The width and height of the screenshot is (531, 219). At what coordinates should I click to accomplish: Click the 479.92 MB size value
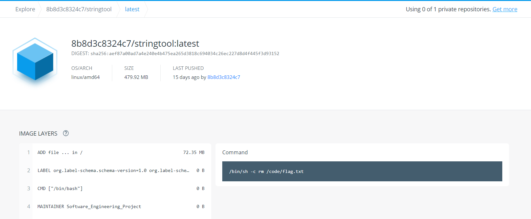(136, 77)
